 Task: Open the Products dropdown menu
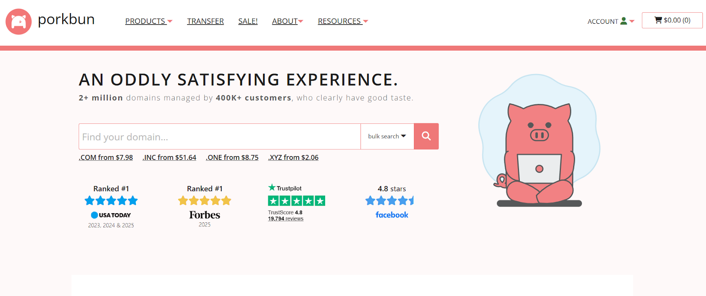click(x=149, y=21)
